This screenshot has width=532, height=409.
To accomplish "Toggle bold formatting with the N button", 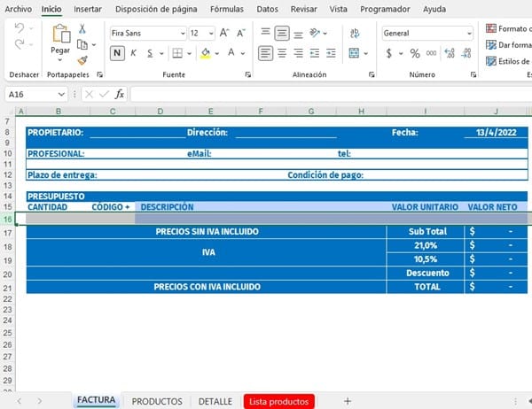I will coord(118,53).
